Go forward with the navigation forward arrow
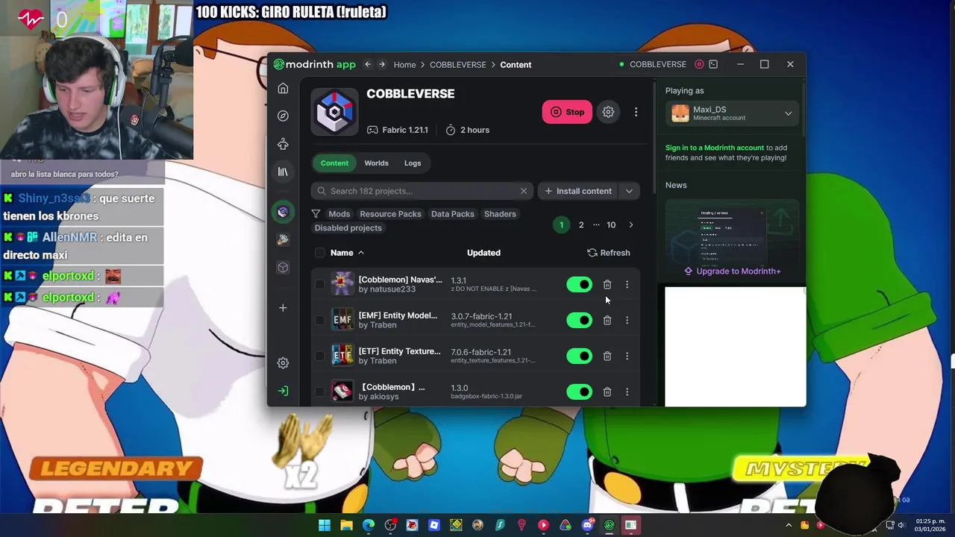The image size is (955, 537). pyautogui.click(x=382, y=64)
